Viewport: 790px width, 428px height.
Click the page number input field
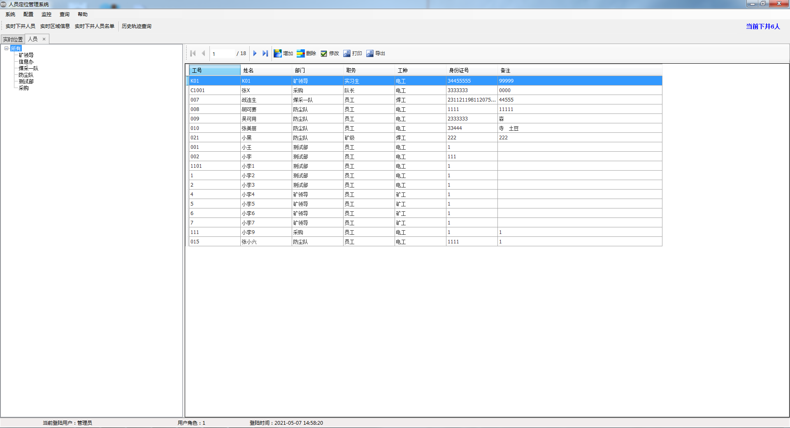(223, 54)
